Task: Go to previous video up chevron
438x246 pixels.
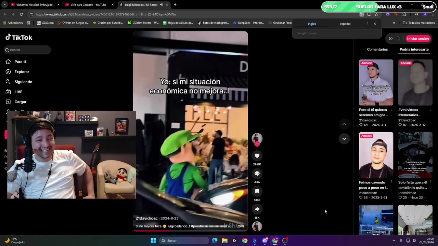Action: (344, 124)
